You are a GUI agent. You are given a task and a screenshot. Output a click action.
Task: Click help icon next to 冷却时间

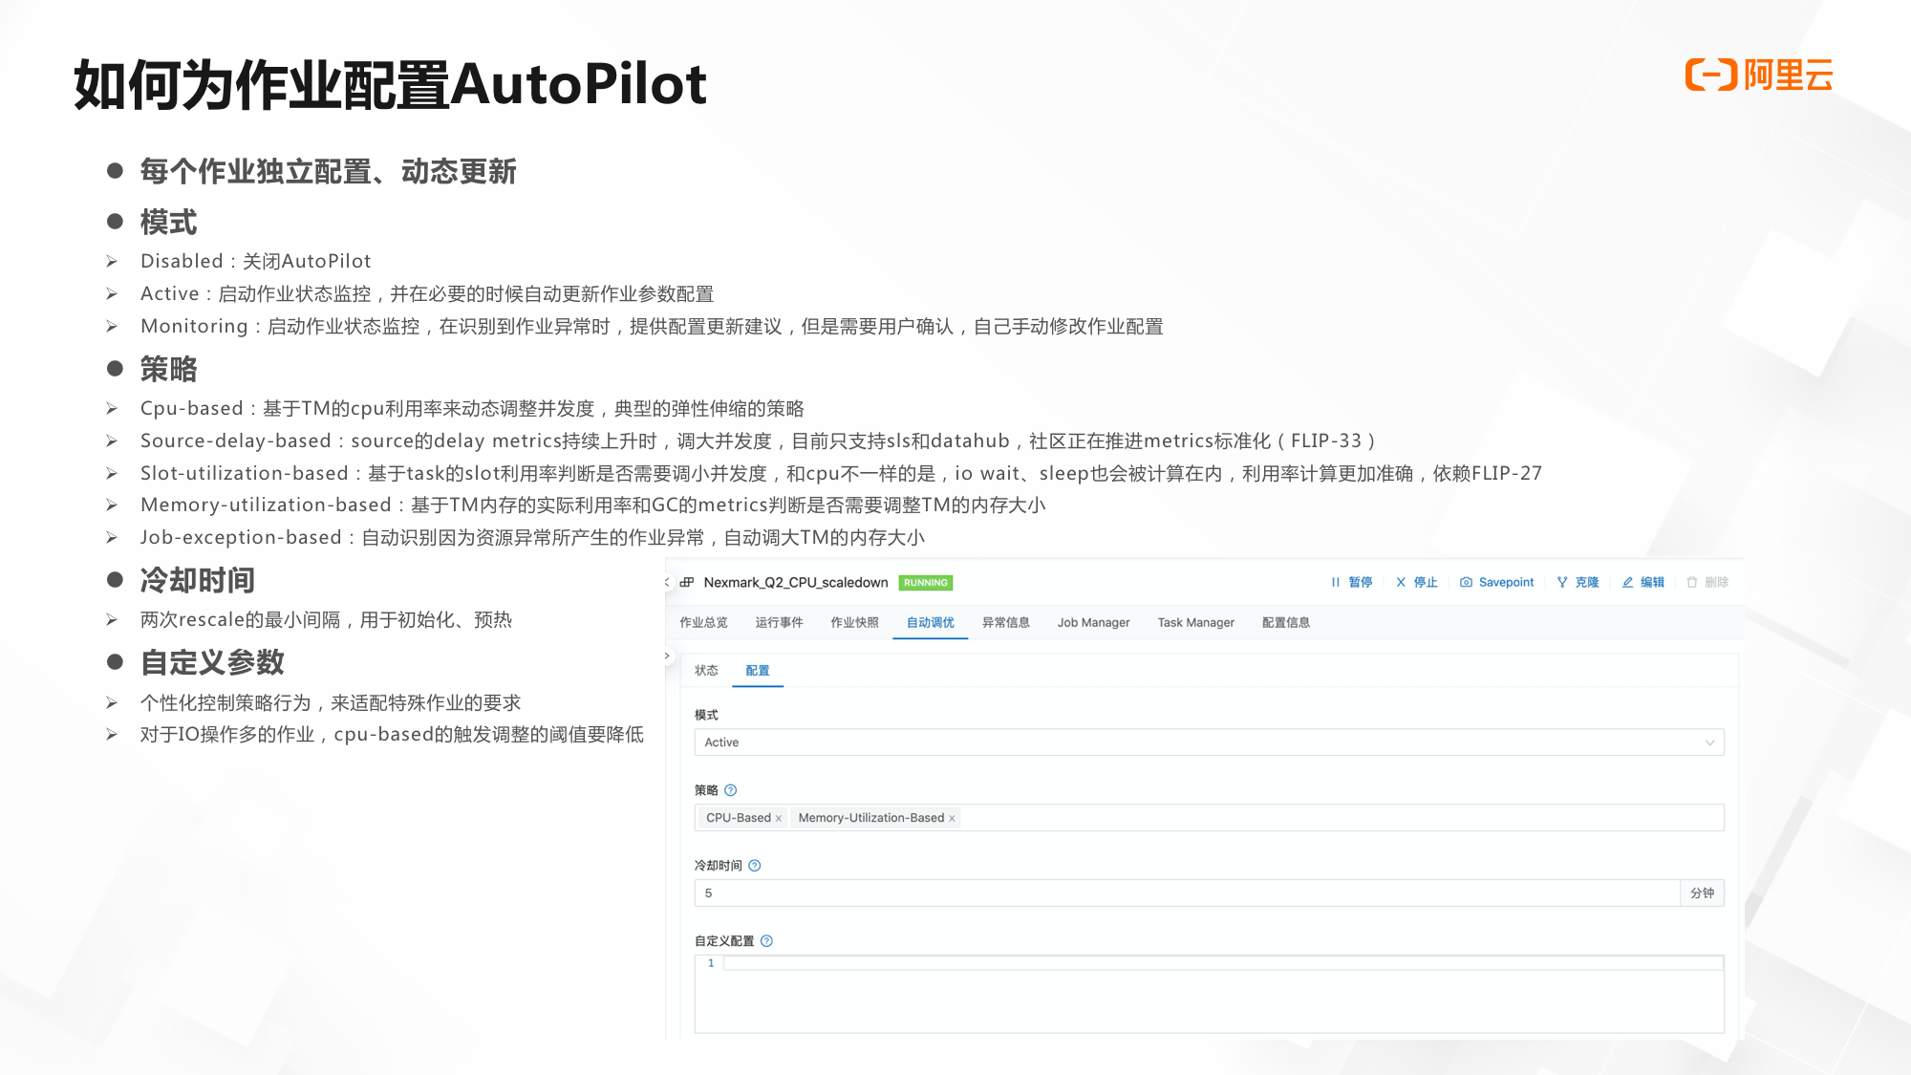(x=755, y=866)
